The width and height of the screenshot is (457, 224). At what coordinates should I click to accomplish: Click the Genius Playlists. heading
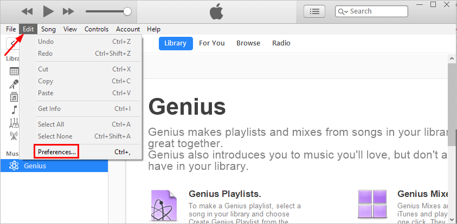225,194
